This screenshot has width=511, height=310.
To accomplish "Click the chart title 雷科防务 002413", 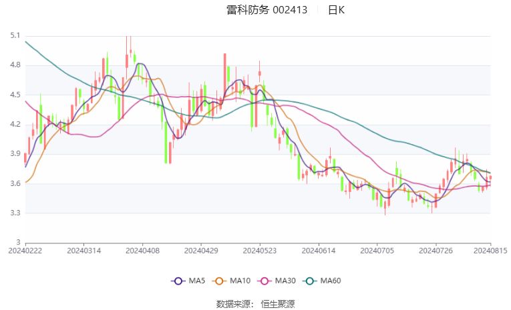I will [x=267, y=10].
